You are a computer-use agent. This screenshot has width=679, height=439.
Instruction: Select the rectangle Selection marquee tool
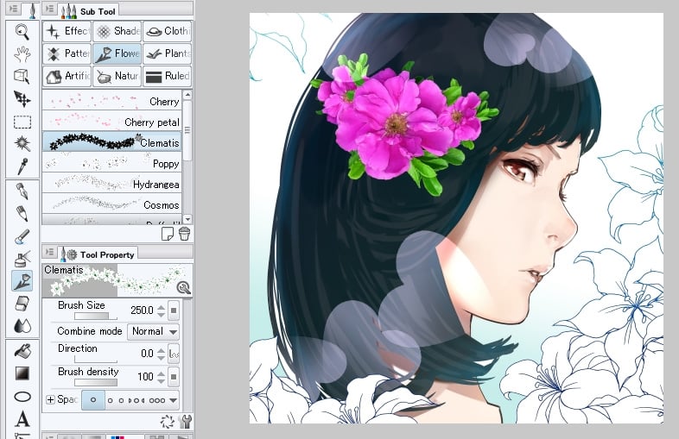pos(22,121)
